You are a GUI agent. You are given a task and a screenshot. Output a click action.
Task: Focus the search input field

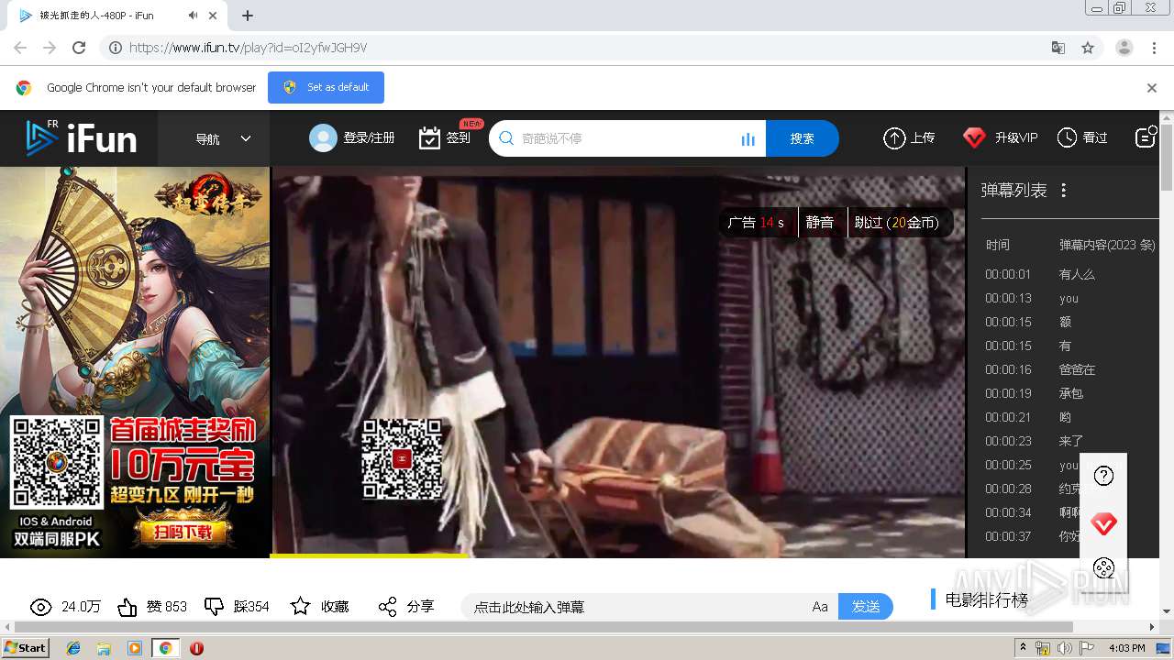coord(626,138)
